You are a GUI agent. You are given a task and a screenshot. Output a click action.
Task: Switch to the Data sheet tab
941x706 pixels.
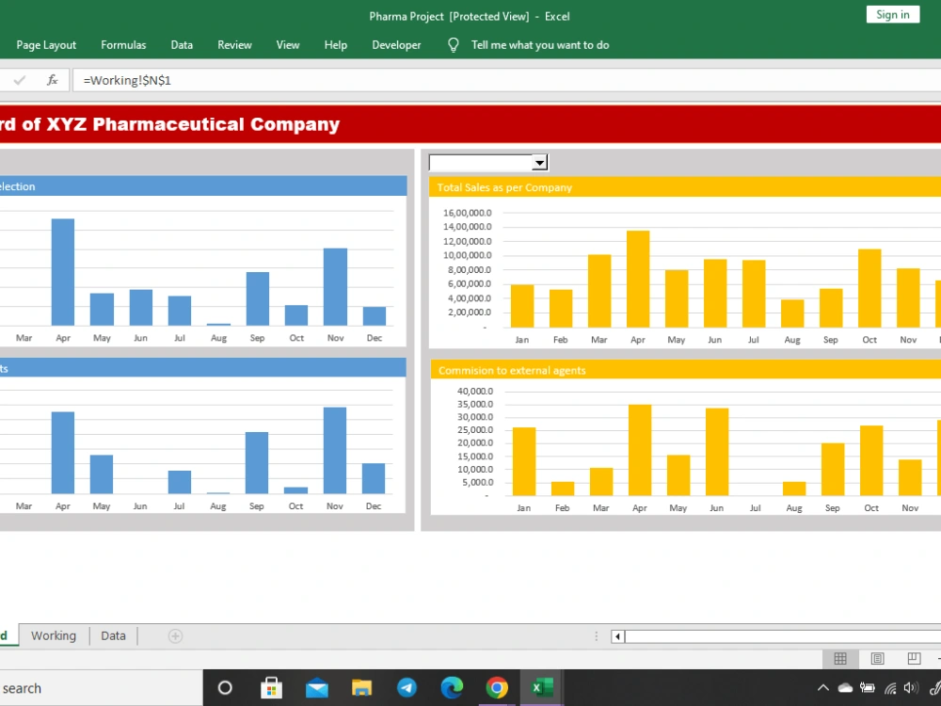coord(113,635)
